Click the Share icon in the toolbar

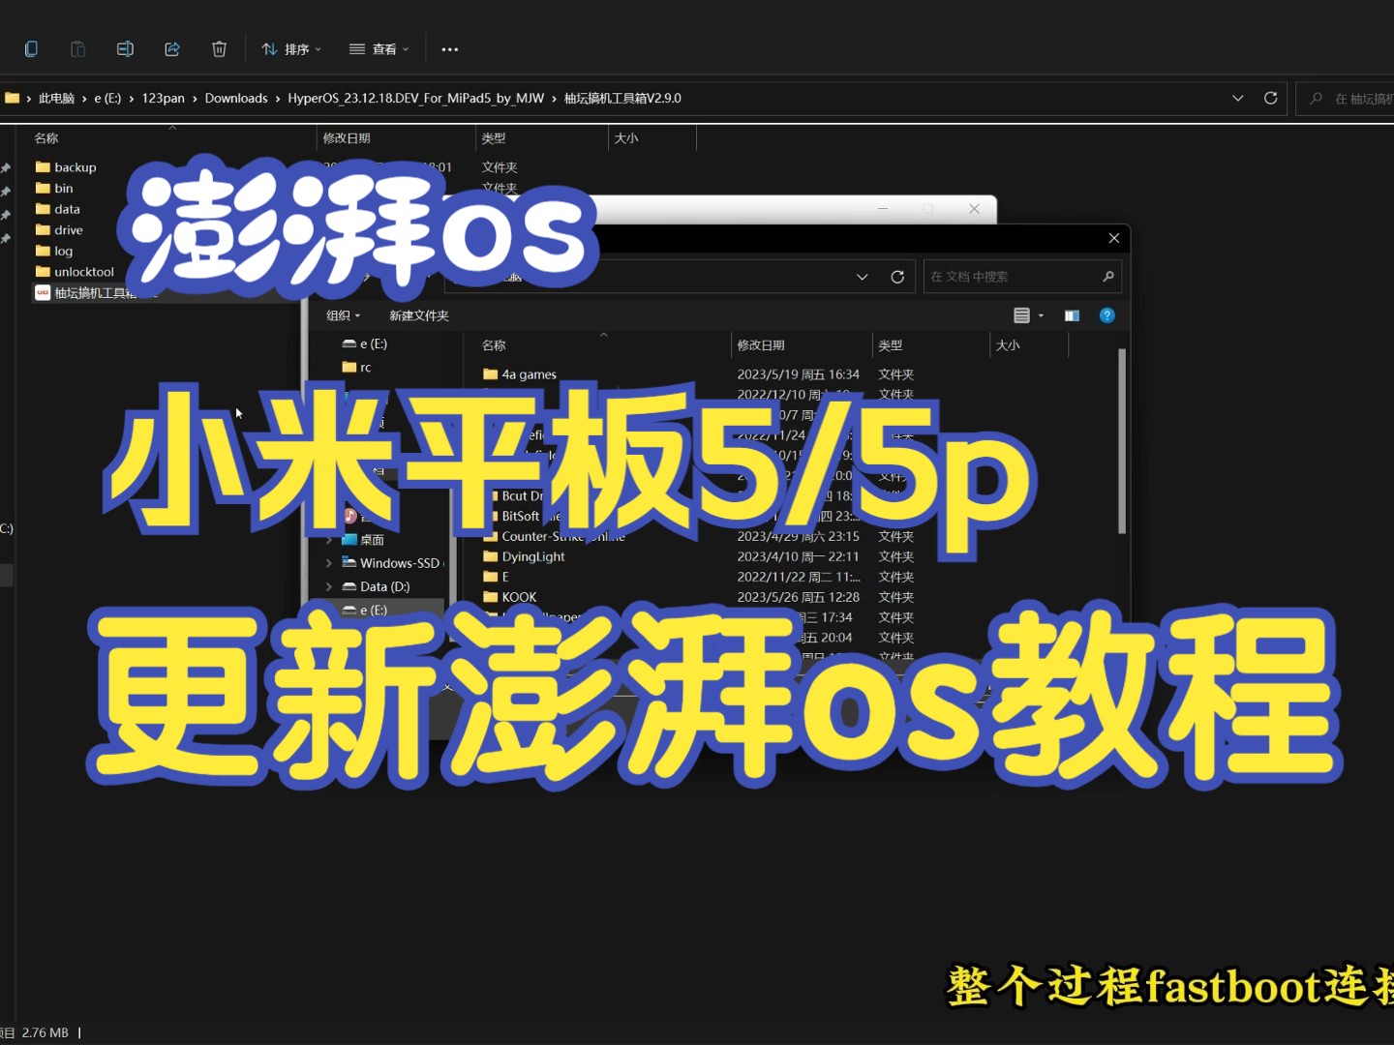pyautogui.click(x=172, y=48)
